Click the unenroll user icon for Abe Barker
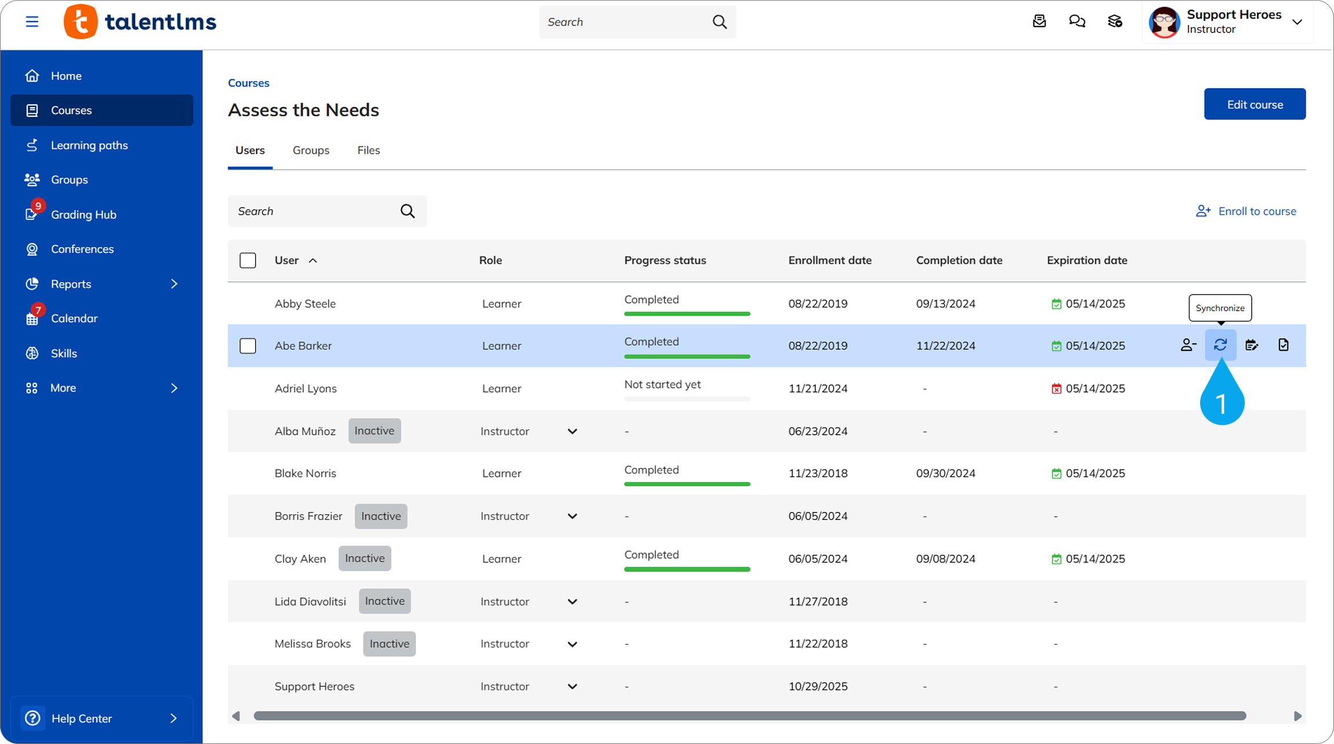 [1189, 345]
